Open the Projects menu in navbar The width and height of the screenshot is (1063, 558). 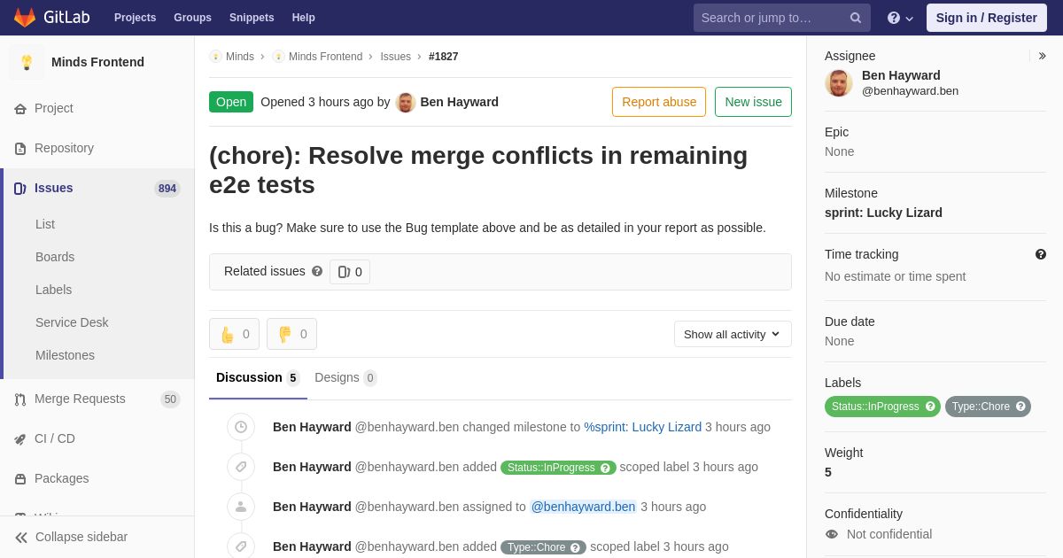(x=135, y=18)
